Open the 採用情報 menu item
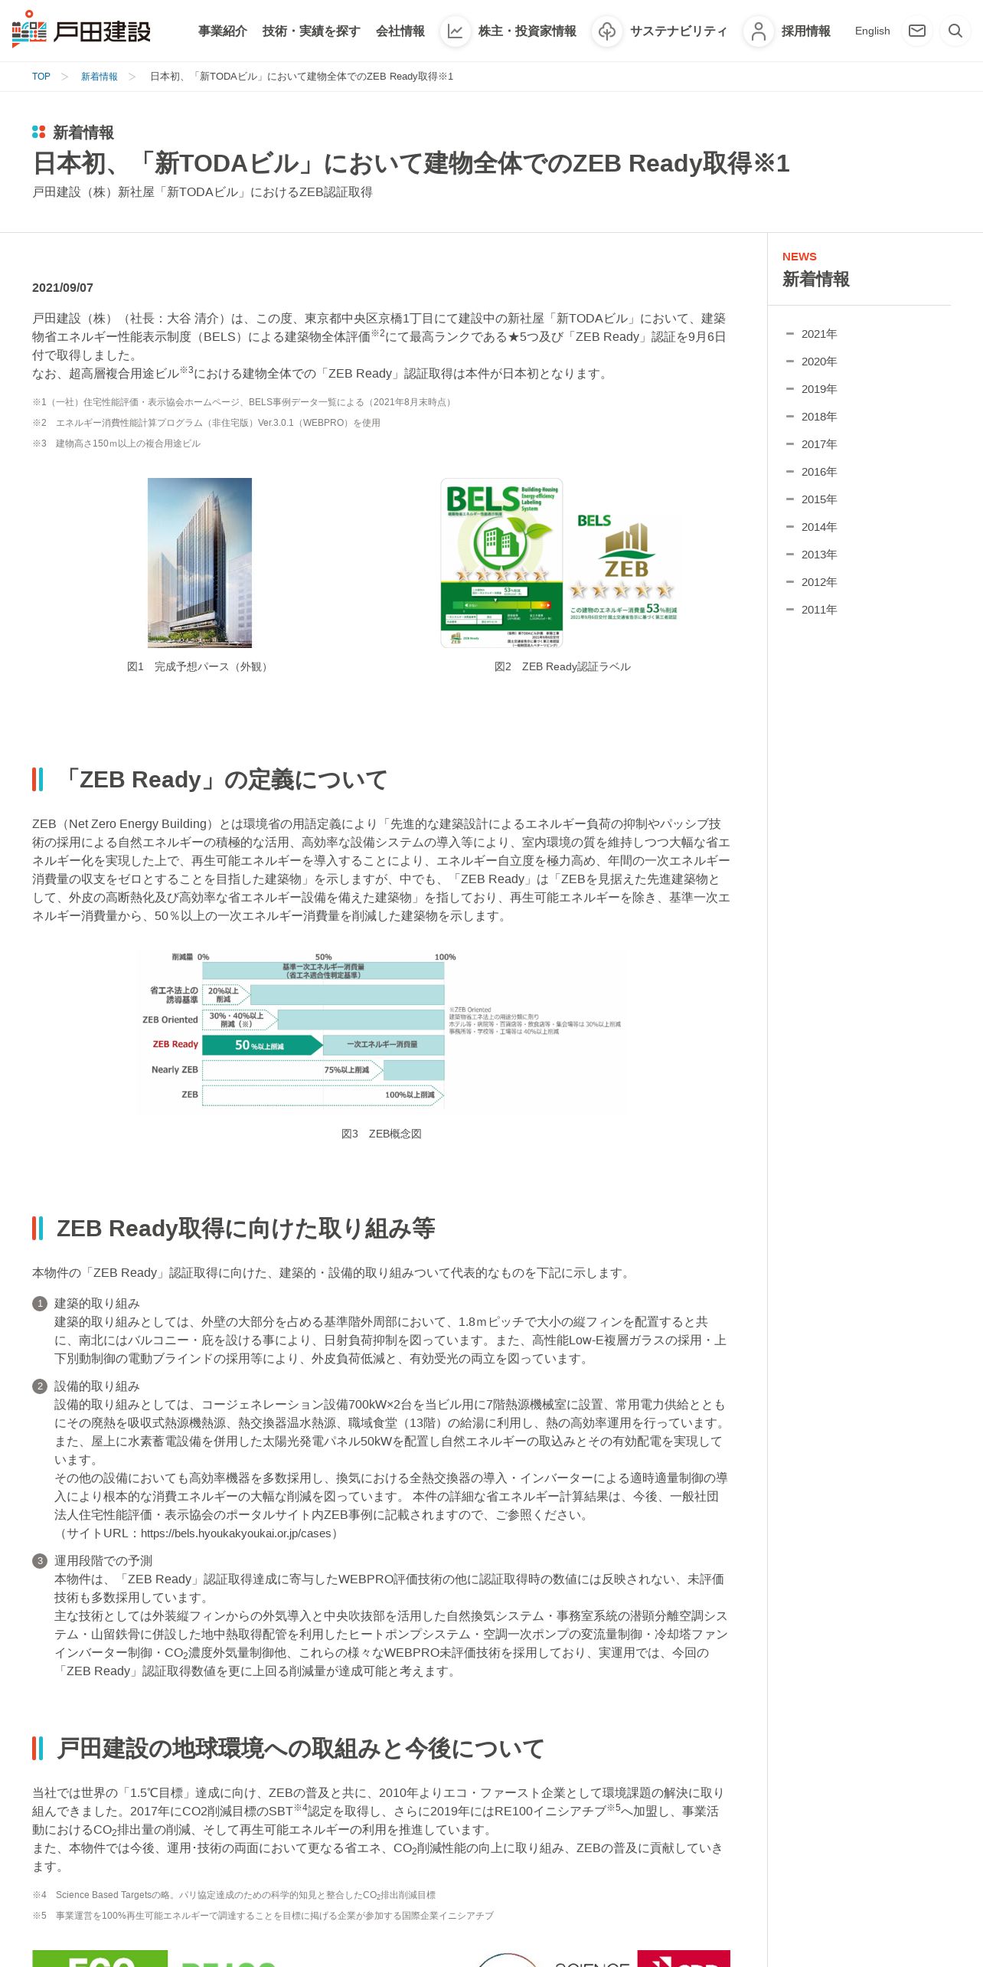Image resolution: width=983 pixels, height=1967 pixels. tap(805, 31)
